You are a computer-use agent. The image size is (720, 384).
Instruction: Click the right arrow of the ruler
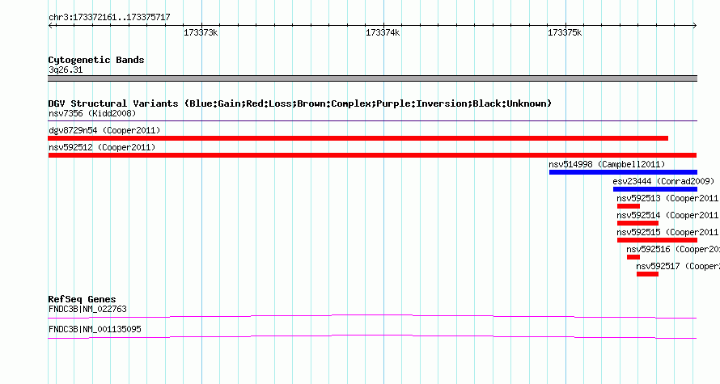(694, 26)
